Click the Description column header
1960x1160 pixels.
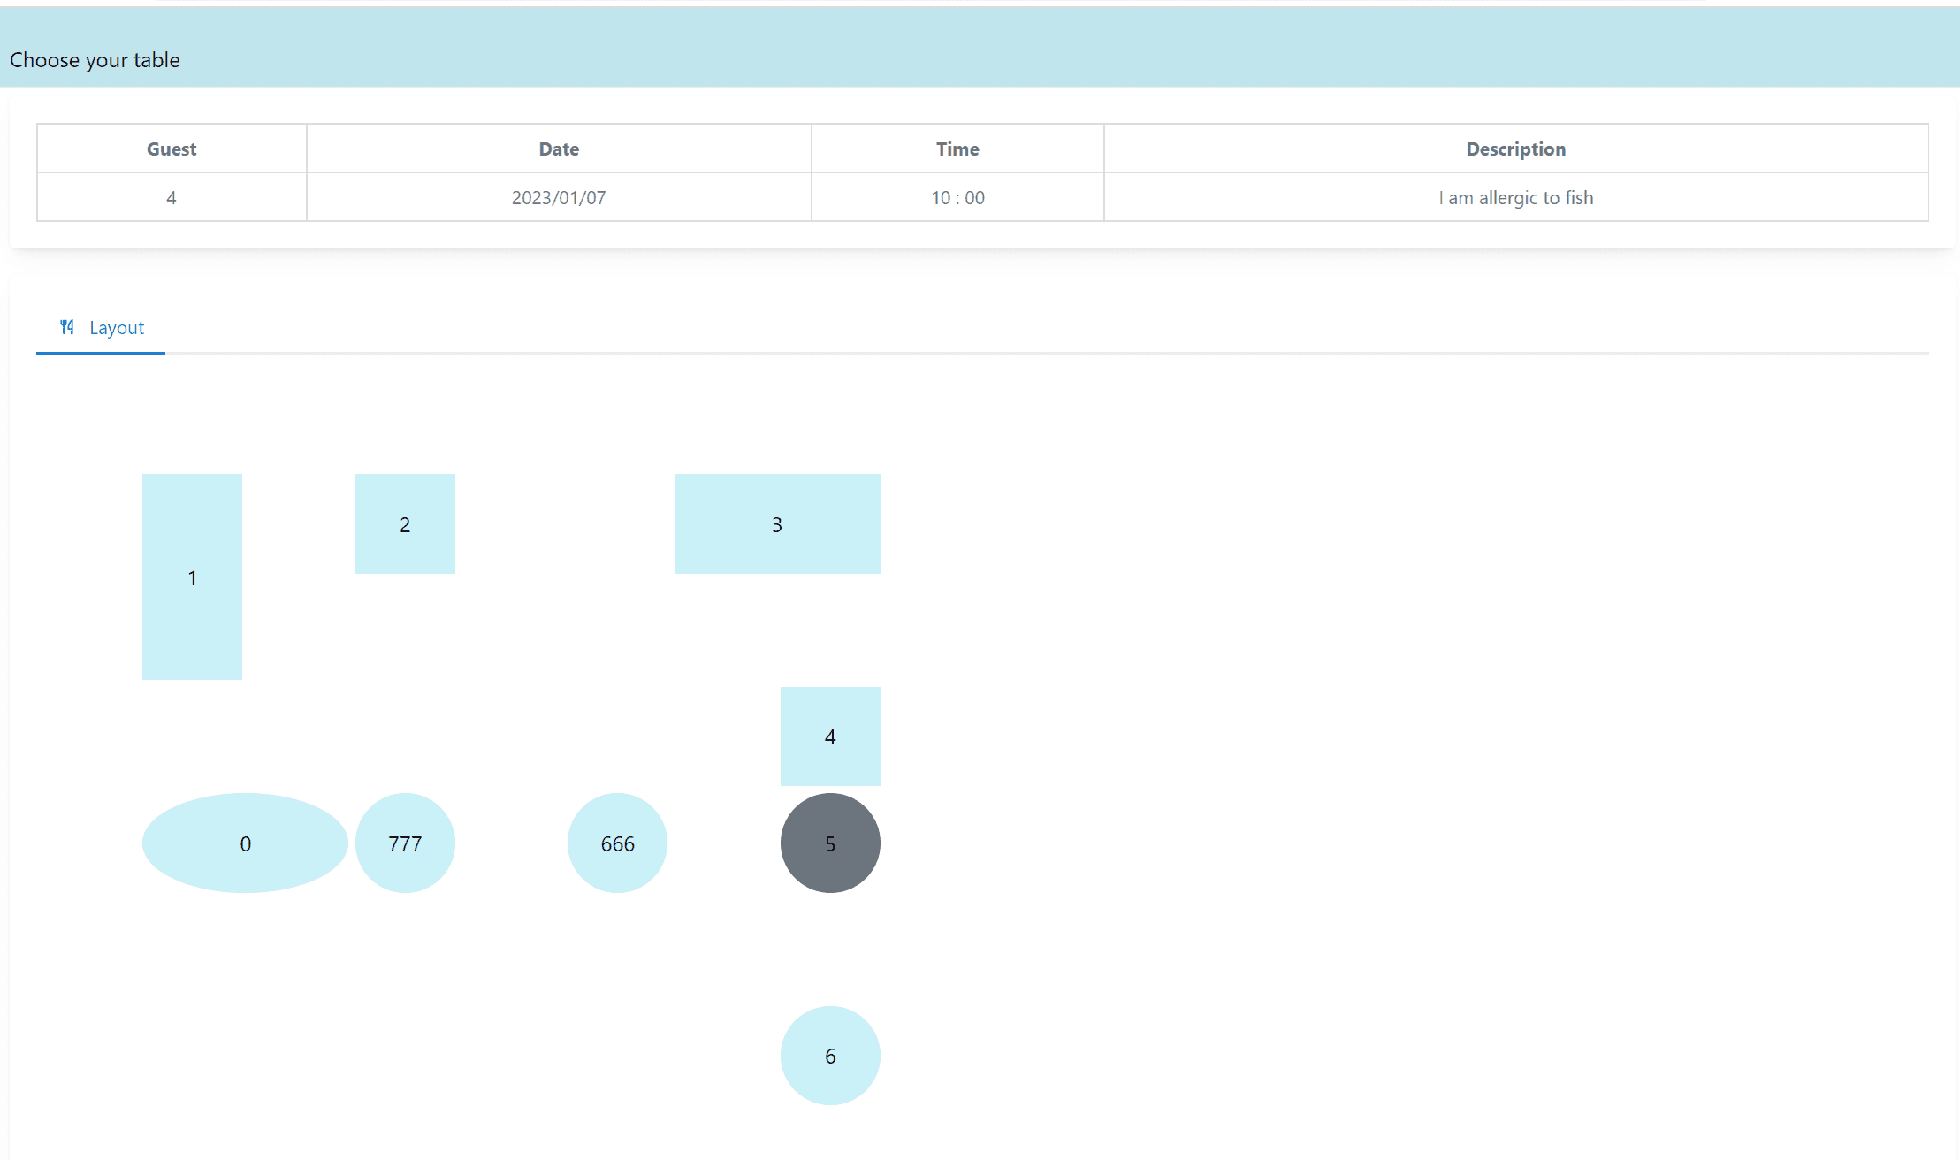(1516, 149)
